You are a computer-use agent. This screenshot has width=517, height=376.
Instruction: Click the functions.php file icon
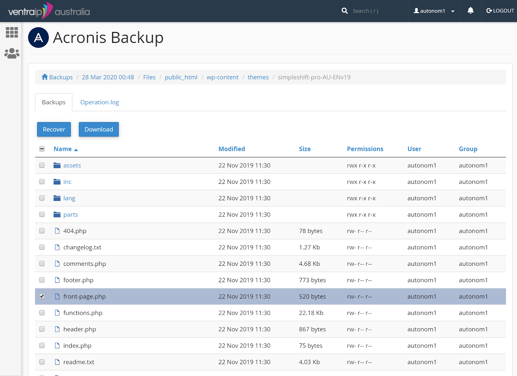pos(57,313)
